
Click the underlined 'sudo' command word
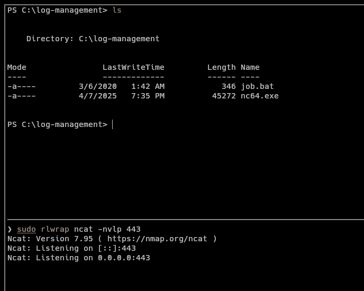pyautogui.click(x=26, y=229)
